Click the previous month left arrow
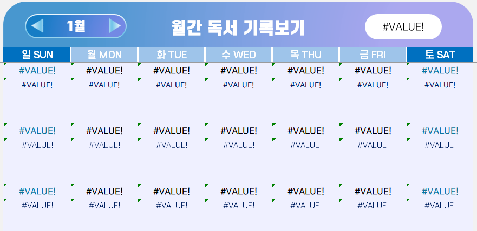Viewport: 477px width, 231px height. (x=37, y=26)
